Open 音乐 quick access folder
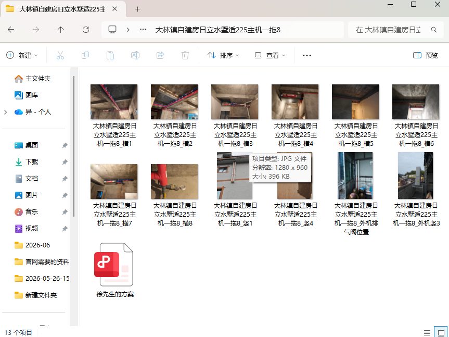This screenshot has width=449, height=337. pyautogui.click(x=27, y=212)
